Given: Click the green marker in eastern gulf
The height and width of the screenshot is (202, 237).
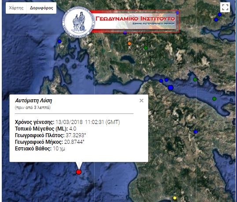Looking at the screenshot, I should [x=215, y=99].
